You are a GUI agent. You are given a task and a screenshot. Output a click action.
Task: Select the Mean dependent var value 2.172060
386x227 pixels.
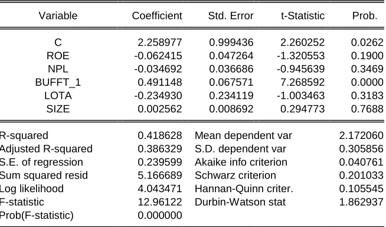(361, 135)
